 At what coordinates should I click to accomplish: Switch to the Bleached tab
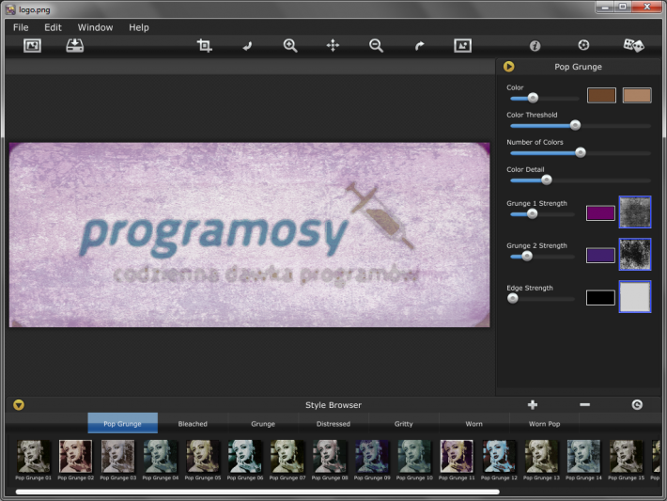point(193,424)
